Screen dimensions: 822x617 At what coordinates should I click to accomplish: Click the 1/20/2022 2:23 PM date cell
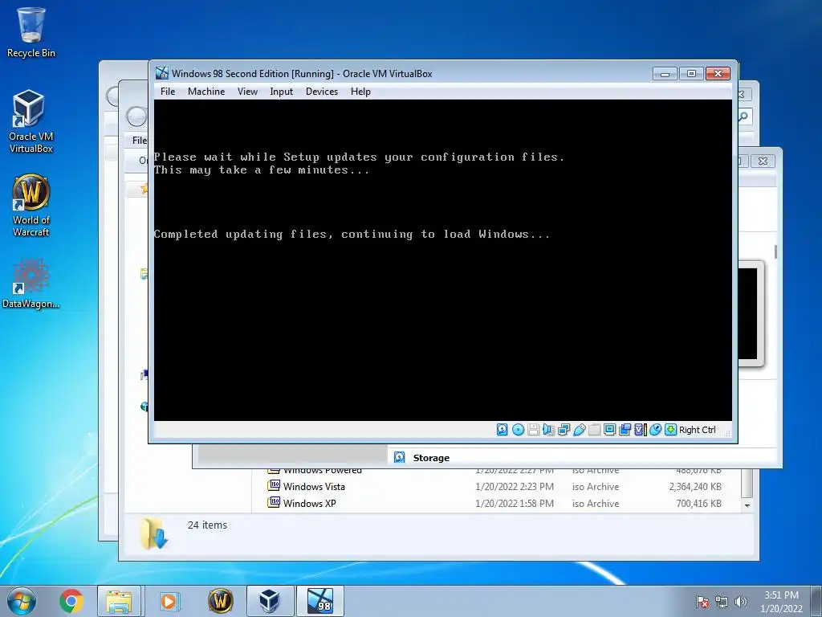point(515,486)
